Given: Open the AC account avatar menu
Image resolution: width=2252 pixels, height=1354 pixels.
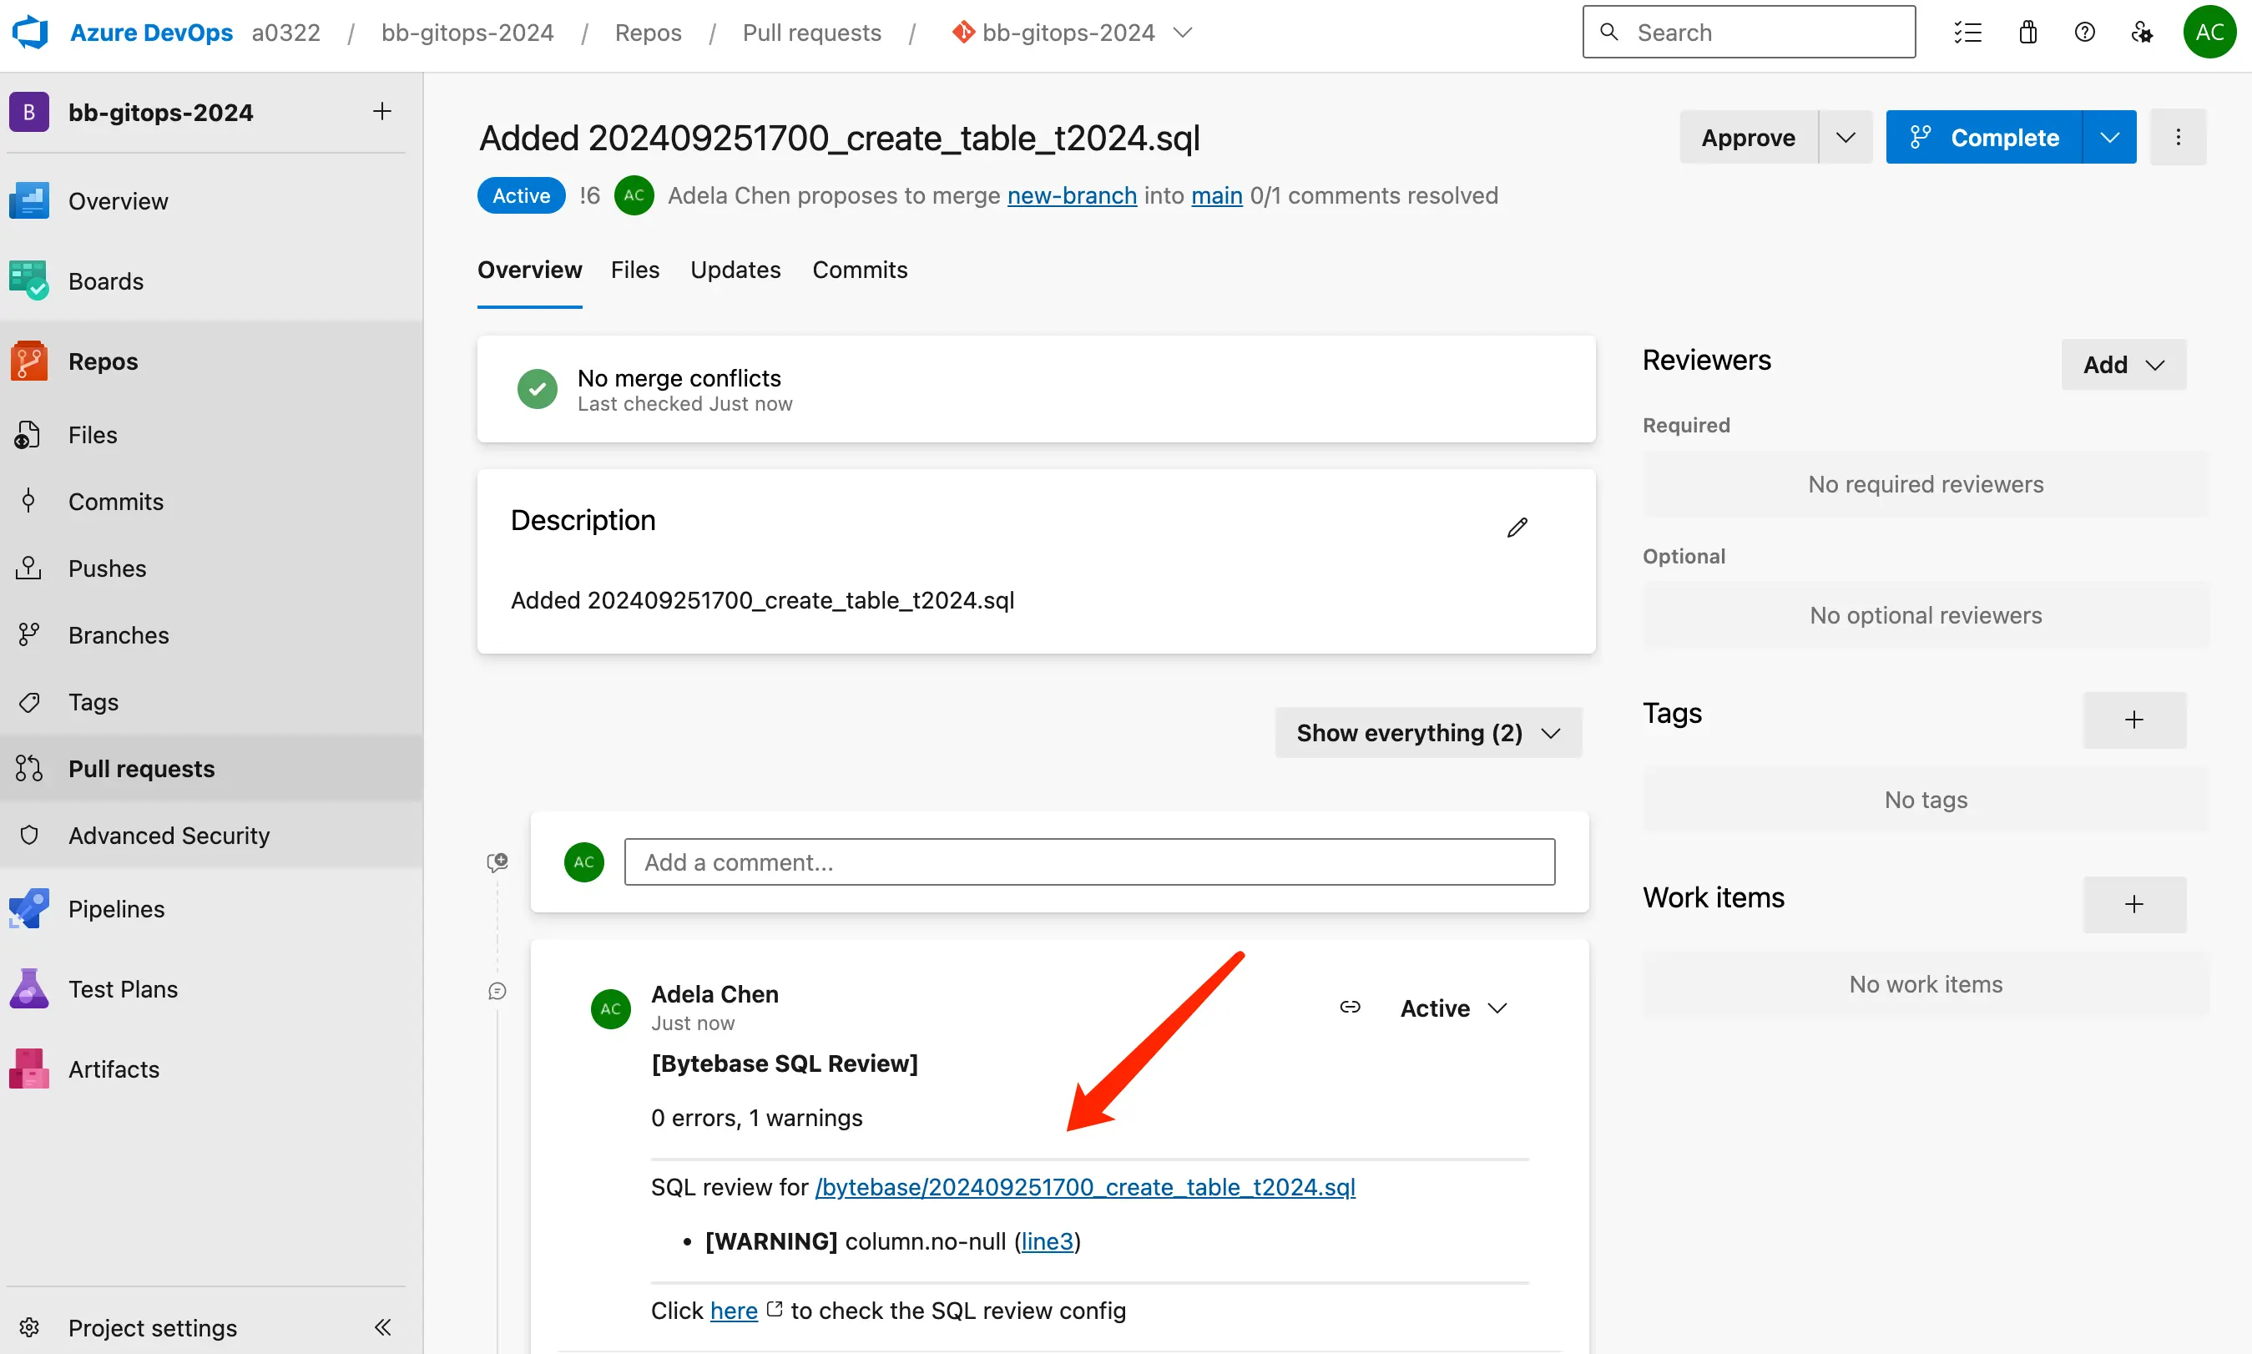Looking at the screenshot, I should [2209, 33].
